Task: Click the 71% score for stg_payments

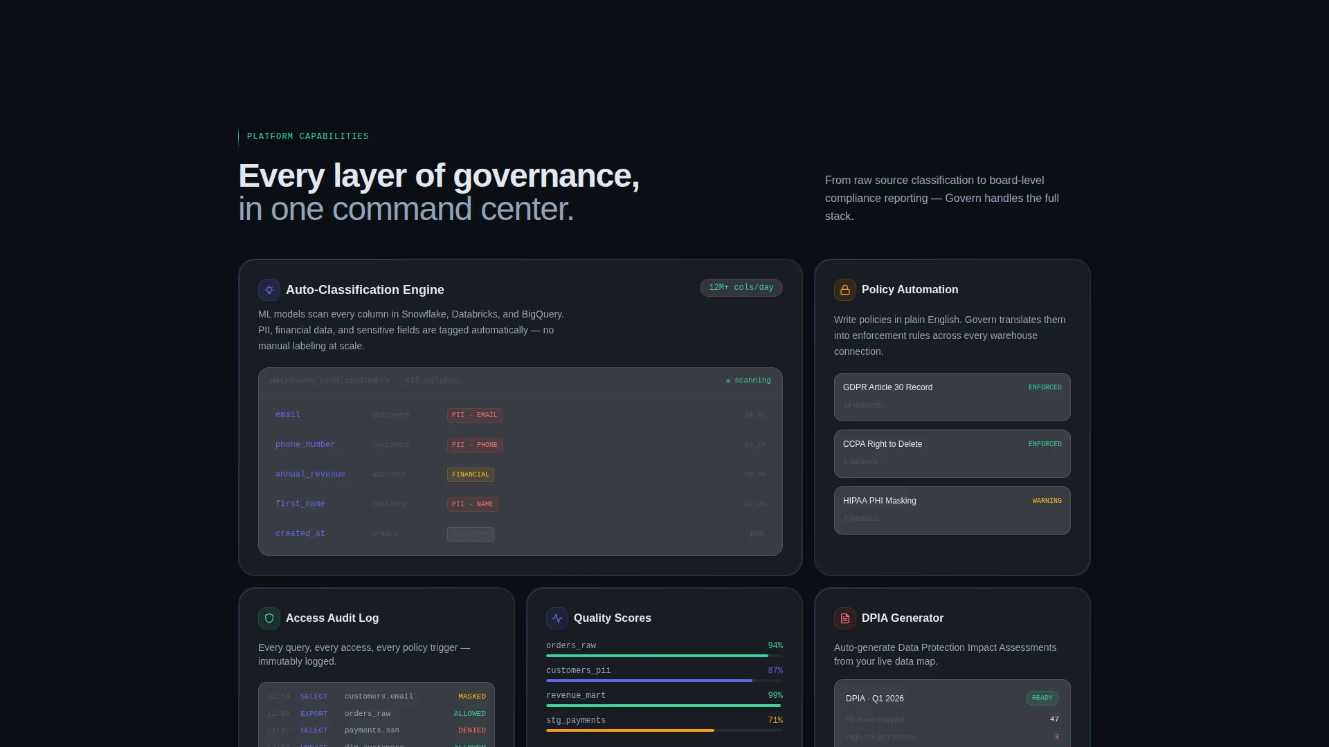Action: point(775,721)
